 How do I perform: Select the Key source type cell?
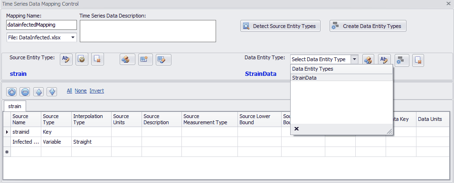click(56, 132)
